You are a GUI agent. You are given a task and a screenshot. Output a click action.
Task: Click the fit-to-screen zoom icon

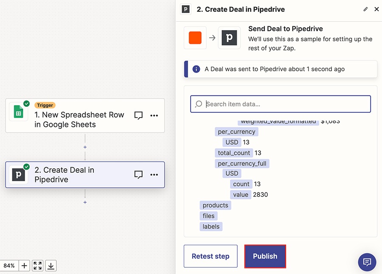pyautogui.click(x=37, y=266)
